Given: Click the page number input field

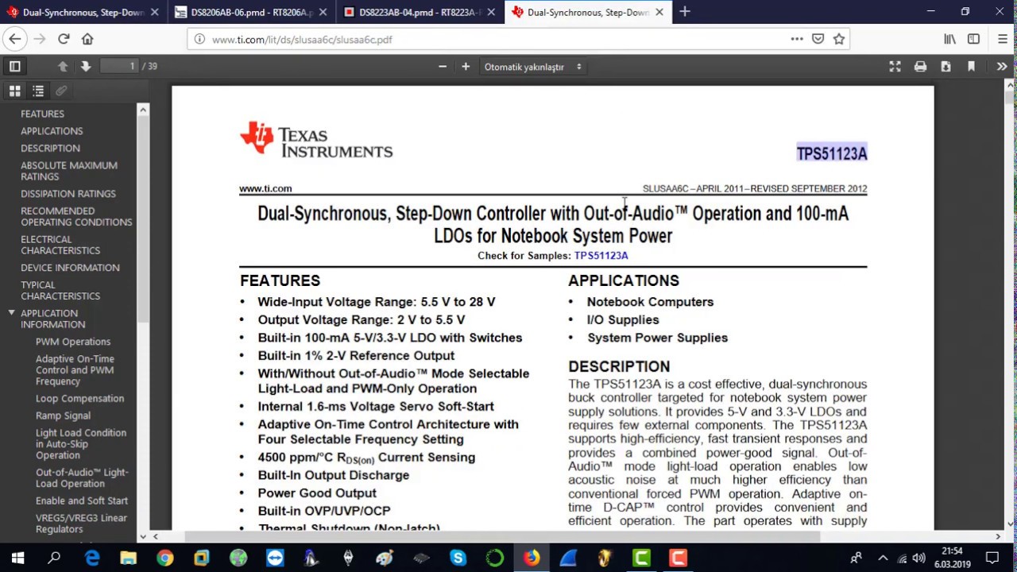Looking at the screenshot, I should (x=119, y=67).
